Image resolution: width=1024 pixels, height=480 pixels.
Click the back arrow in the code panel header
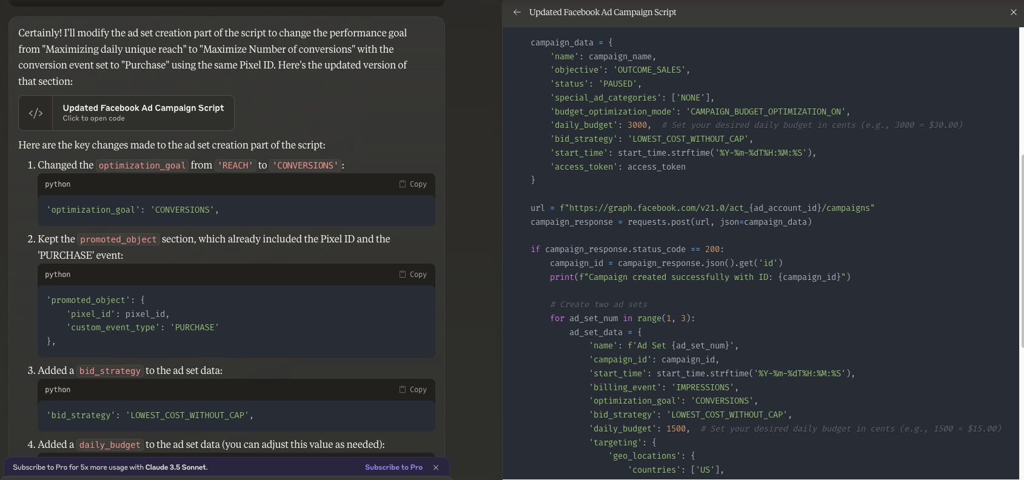(517, 12)
